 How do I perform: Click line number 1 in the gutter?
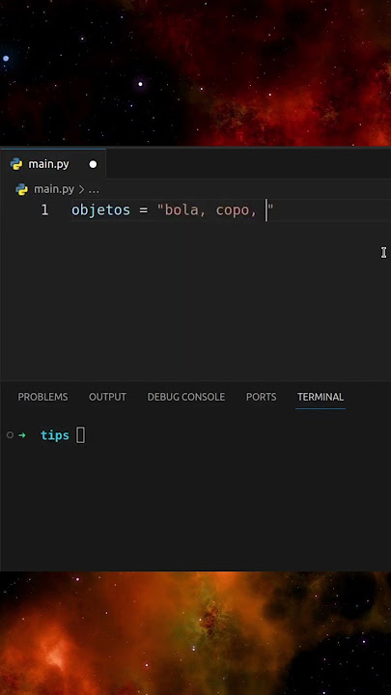pos(44,210)
